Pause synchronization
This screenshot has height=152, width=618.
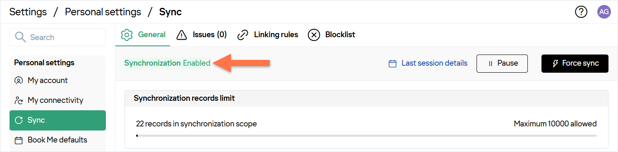(x=502, y=64)
